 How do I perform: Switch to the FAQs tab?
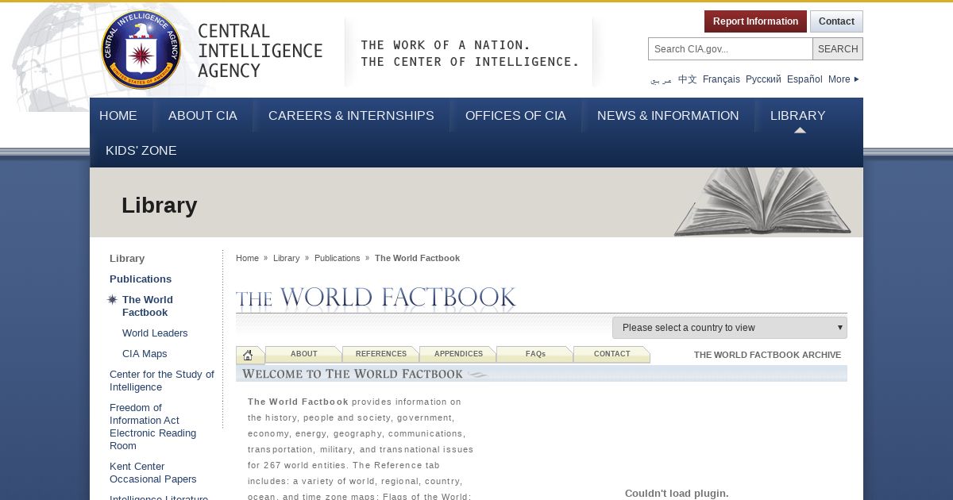pos(535,354)
